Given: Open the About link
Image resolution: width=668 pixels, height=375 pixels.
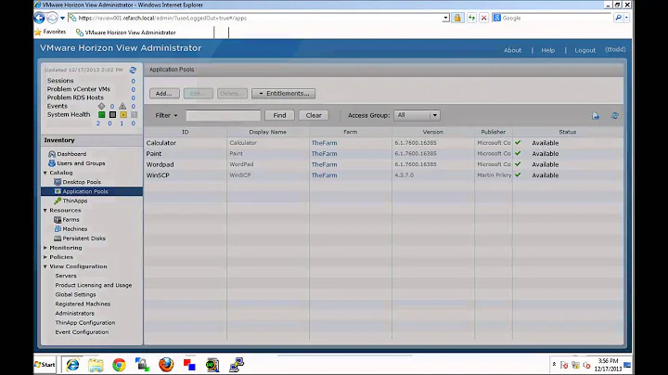Looking at the screenshot, I should point(512,50).
